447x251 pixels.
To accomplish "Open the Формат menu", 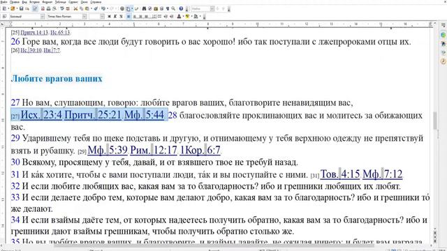I will [47, 2].
